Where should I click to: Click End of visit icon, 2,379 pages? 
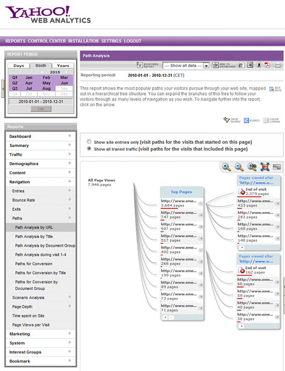point(241,191)
